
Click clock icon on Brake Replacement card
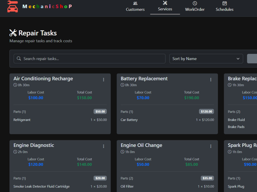230,85
